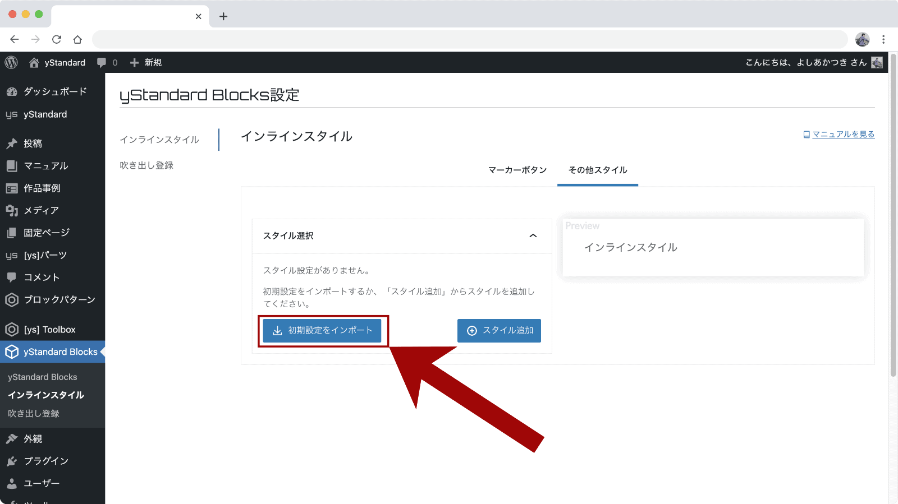Select インラインスタイル settings nav tab
This screenshot has height=504, width=898.
tap(159, 140)
